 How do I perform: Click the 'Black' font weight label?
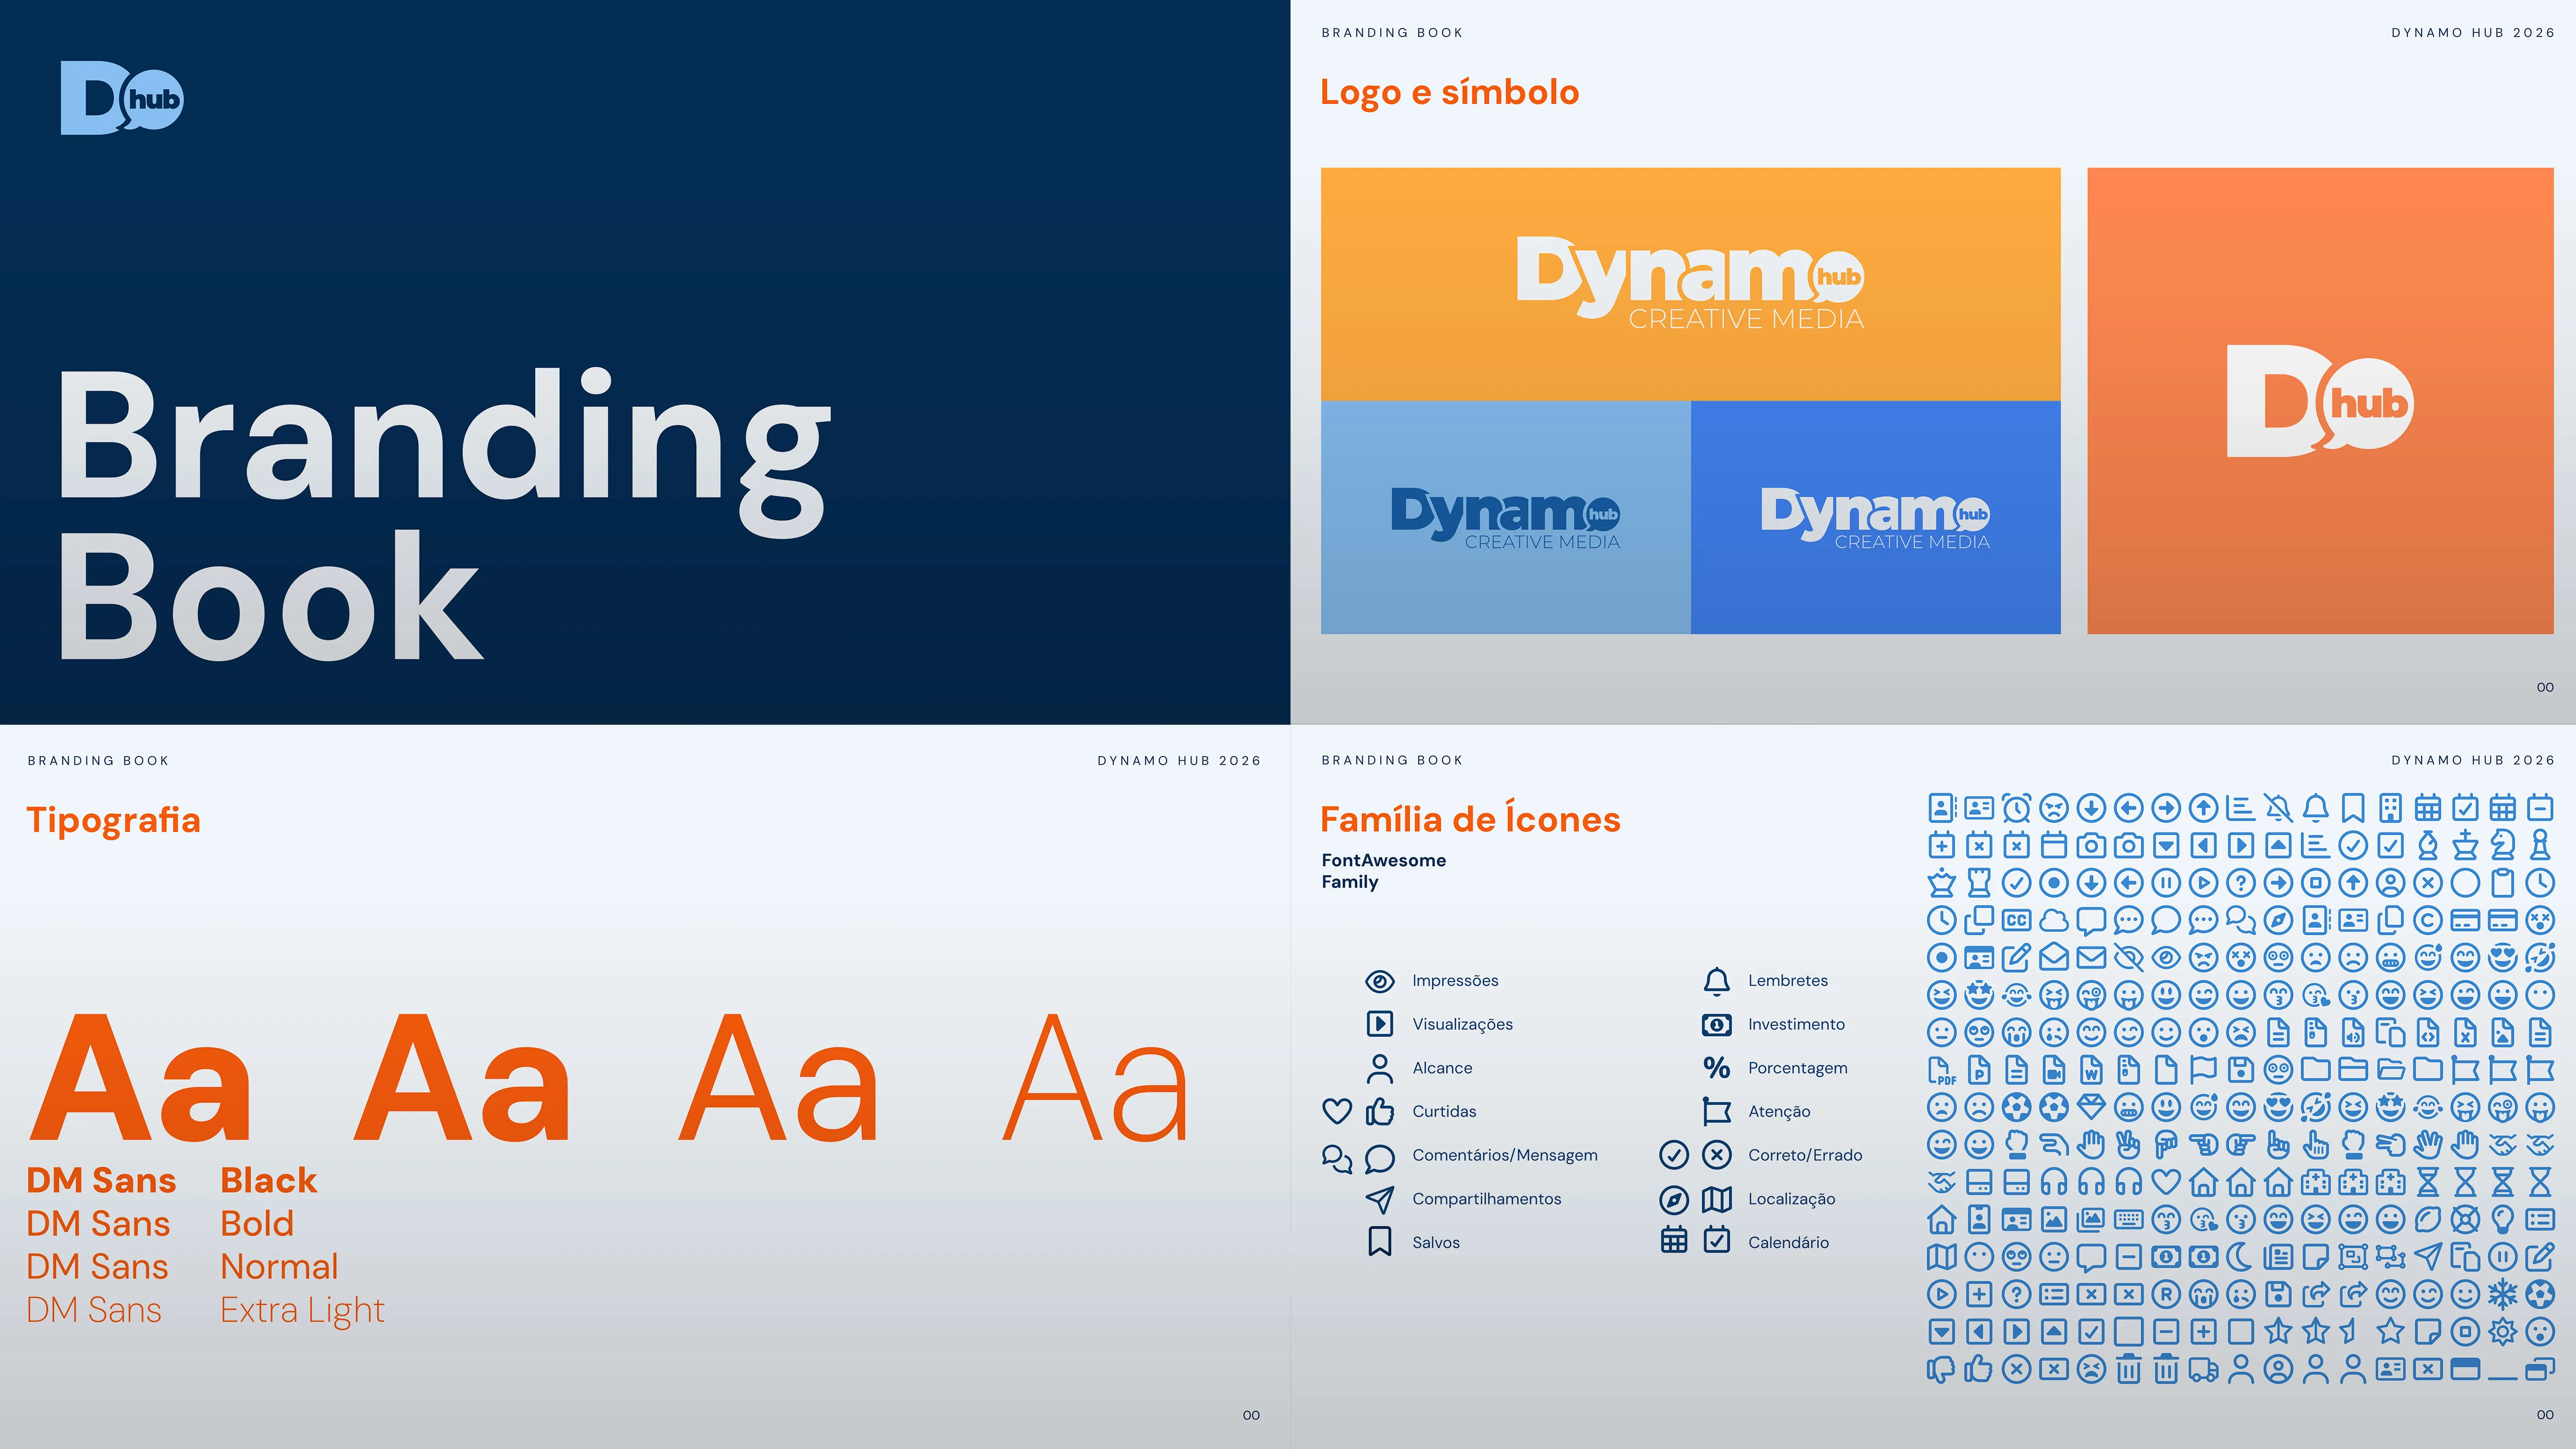pos(268,1180)
